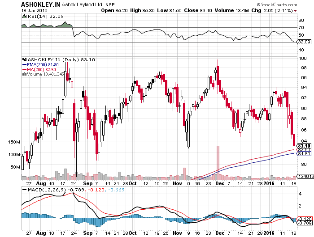Click the Nov label on price time axis

tap(177, 183)
